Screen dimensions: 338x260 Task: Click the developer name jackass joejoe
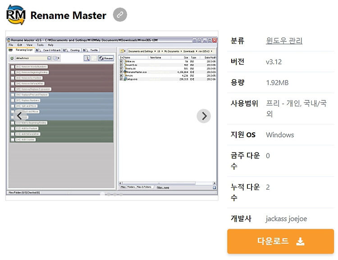click(x=286, y=218)
